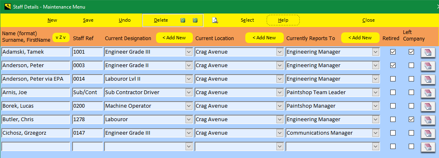Screen dimensions: 439x158
Task: Click the blank Staff Ref field in last row
Action: tap(87, 146)
